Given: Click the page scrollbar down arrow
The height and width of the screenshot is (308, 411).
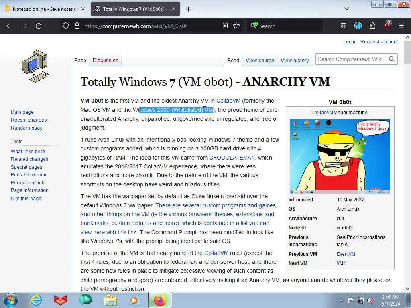Looking at the screenshot, I should pyautogui.click(x=407, y=289).
